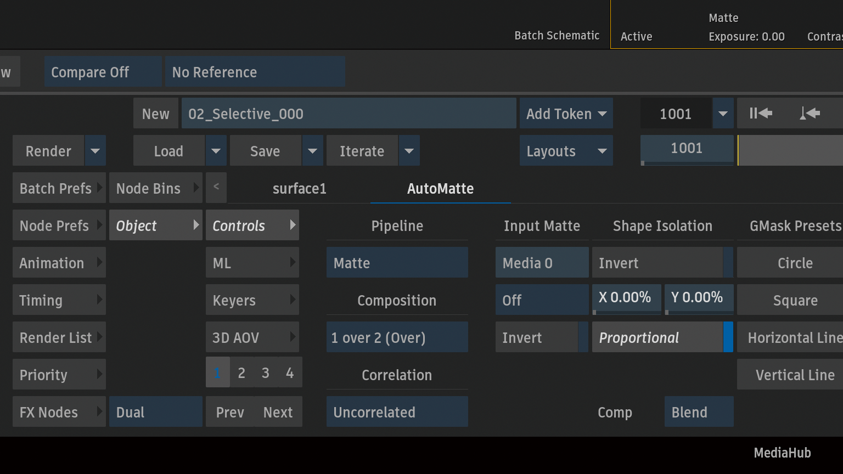843x474 pixels.
Task: Expand the Save options arrow
Action: point(312,151)
